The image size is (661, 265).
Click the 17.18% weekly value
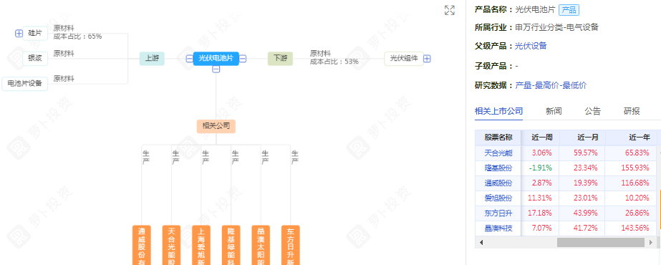pyautogui.click(x=541, y=213)
